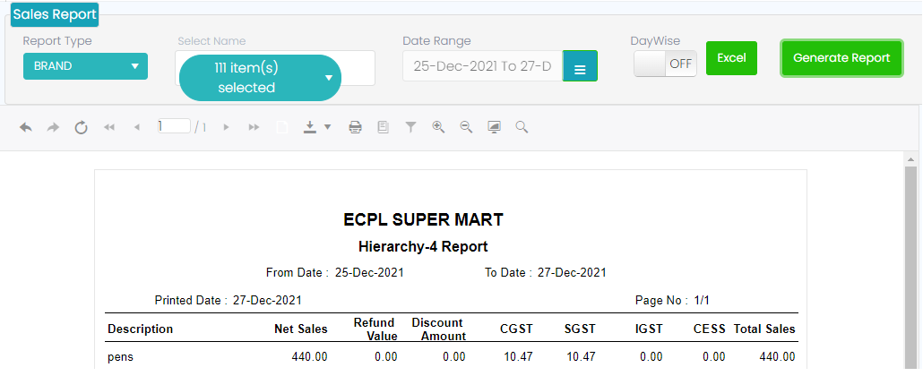The width and height of the screenshot is (923, 376).
Task: Click the filter funnel icon
Action: click(x=410, y=127)
